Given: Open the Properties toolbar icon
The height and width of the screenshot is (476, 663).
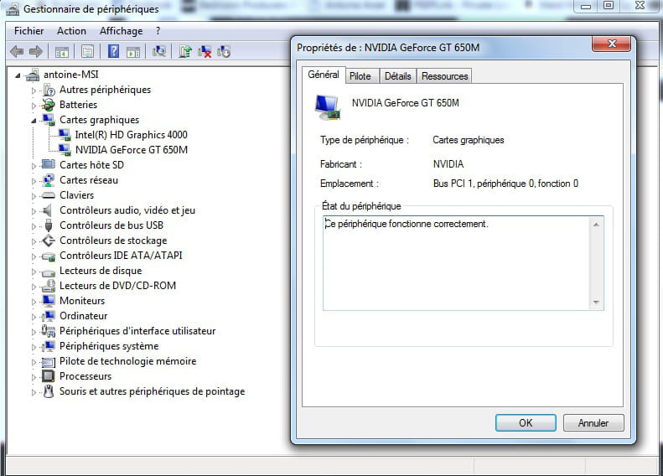Looking at the screenshot, I should tap(87, 52).
